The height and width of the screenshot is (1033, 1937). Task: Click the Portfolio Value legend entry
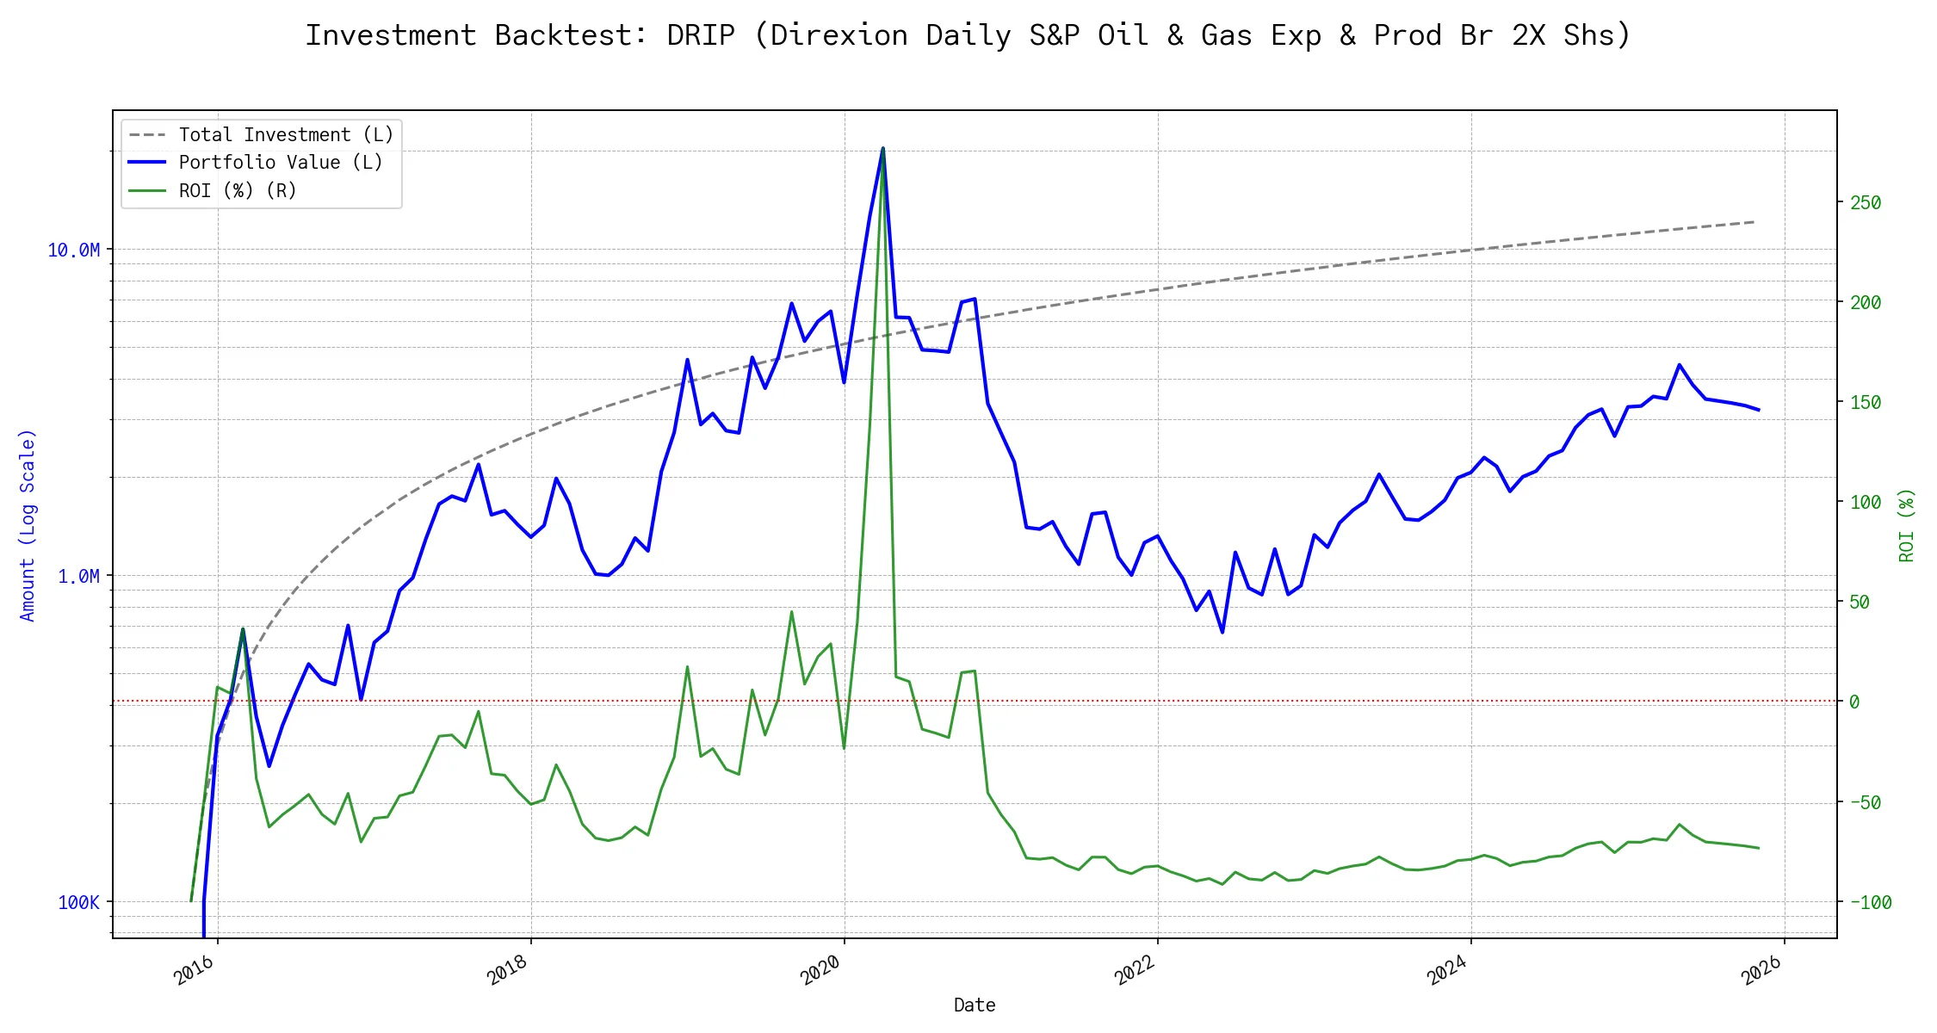pyautogui.click(x=281, y=163)
